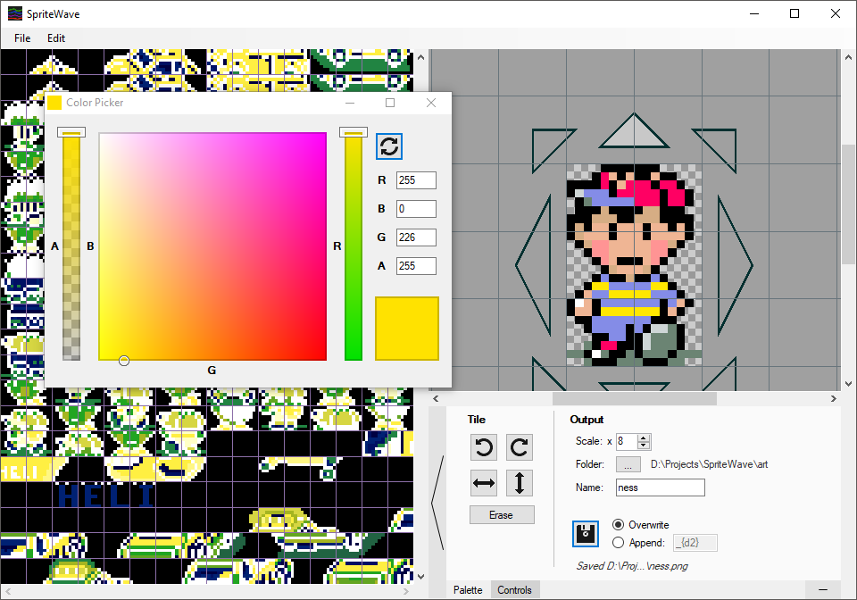The image size is (857, 600).
Task: Click the upper-right corner triangle arrow
Action: (721, 145)
